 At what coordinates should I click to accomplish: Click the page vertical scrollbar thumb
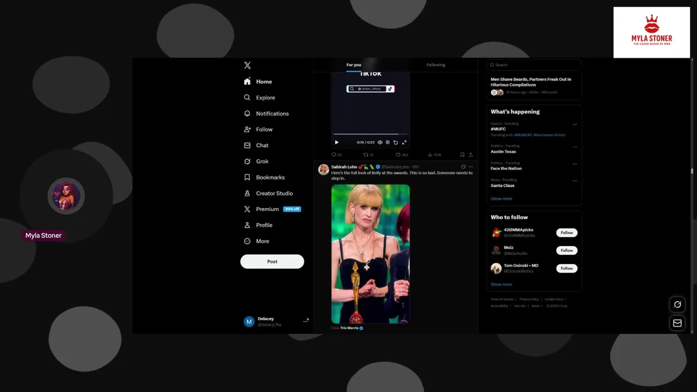692,171
